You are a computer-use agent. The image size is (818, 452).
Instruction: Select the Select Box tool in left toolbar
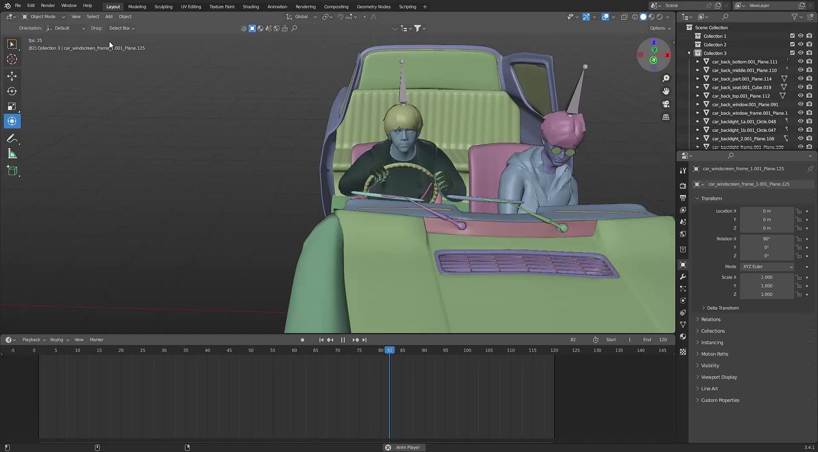(12, 44)
